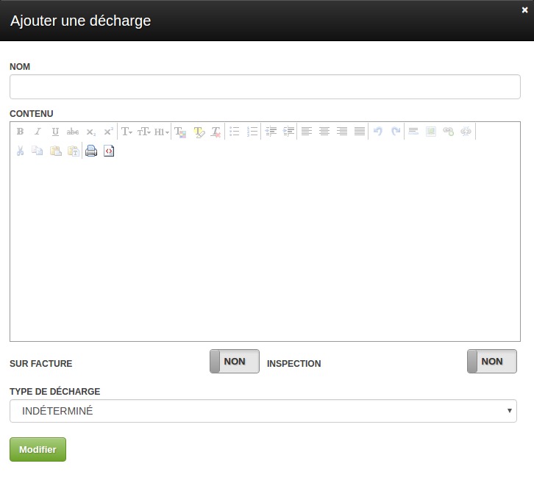Click the Underline icon

click(55, 132)
